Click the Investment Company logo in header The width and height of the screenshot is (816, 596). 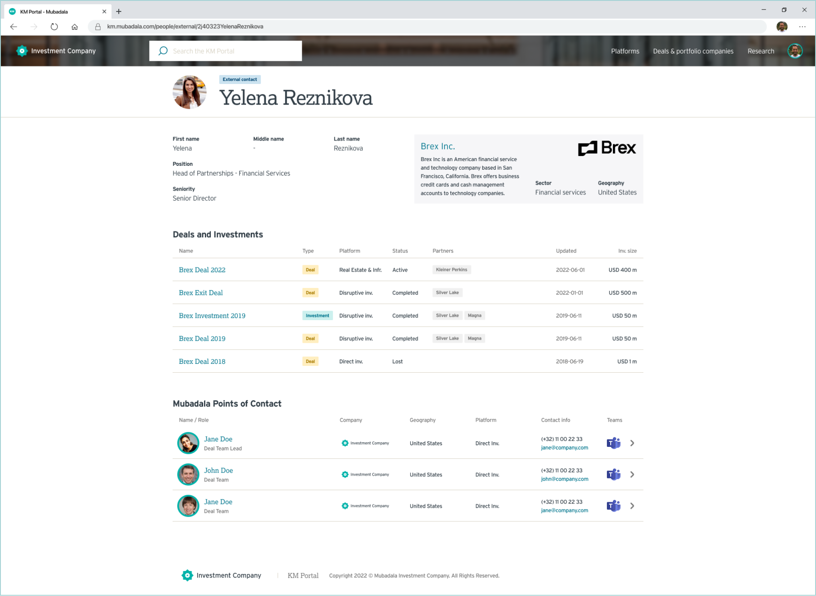pos(56,51)
